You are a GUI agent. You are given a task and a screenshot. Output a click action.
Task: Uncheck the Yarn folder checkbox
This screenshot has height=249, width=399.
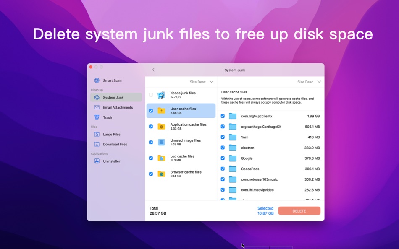(x=223, y=137)
